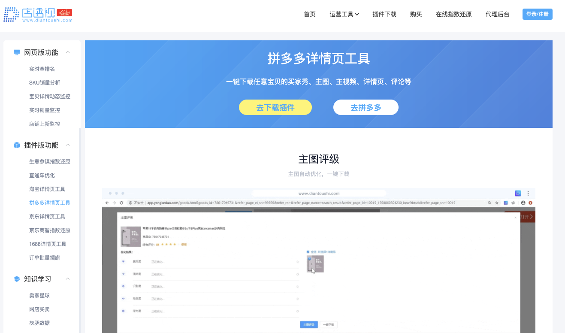Click the monitor icon beside 网页版功能

[17, 52]
